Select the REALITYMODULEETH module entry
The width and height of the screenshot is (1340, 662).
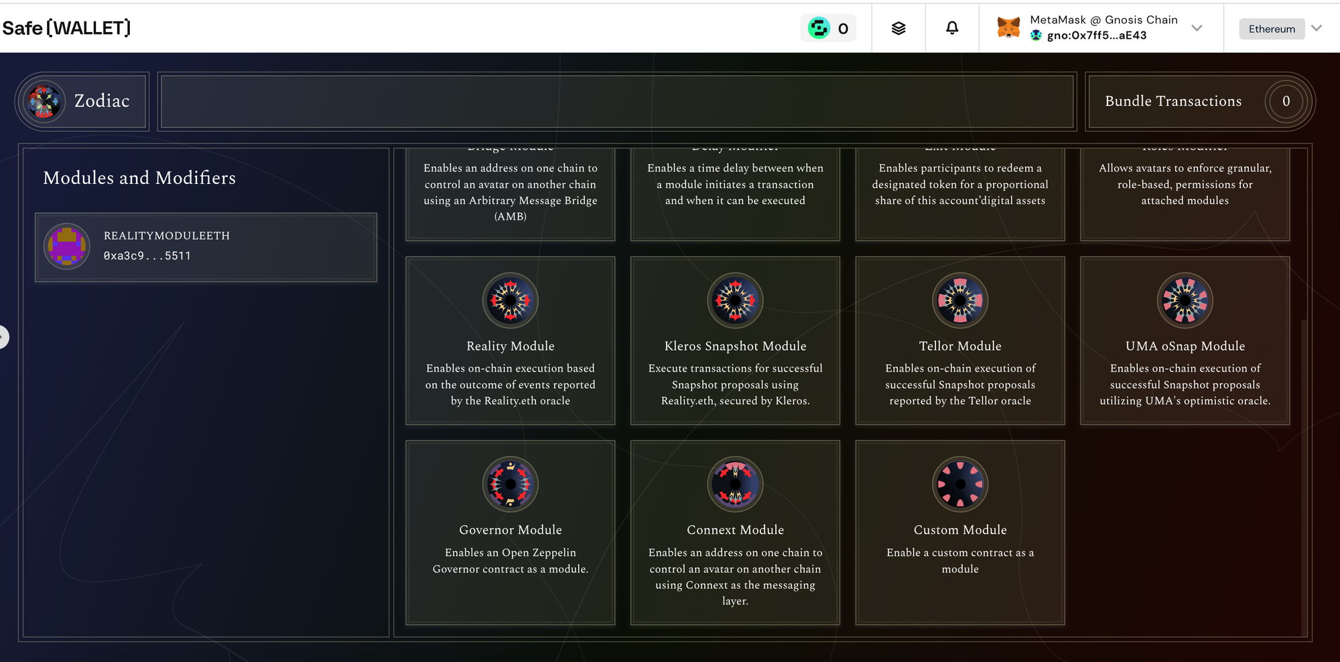pos(206,247)
